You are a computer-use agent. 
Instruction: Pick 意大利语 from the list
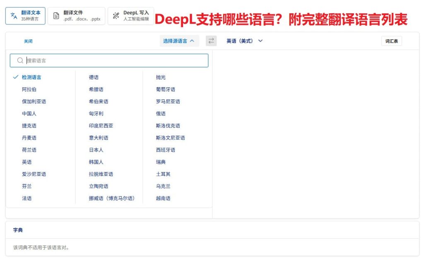99,138
